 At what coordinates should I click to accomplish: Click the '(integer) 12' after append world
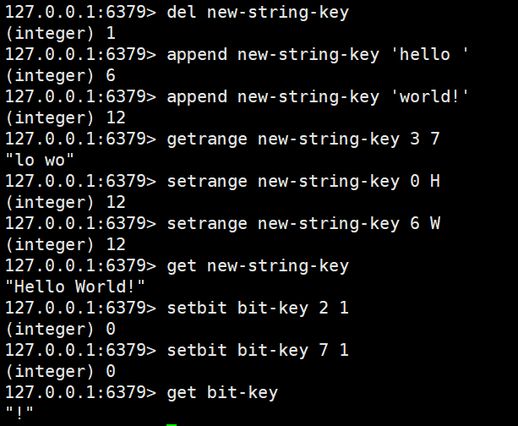pyautogui.click(x=66, y=118)
